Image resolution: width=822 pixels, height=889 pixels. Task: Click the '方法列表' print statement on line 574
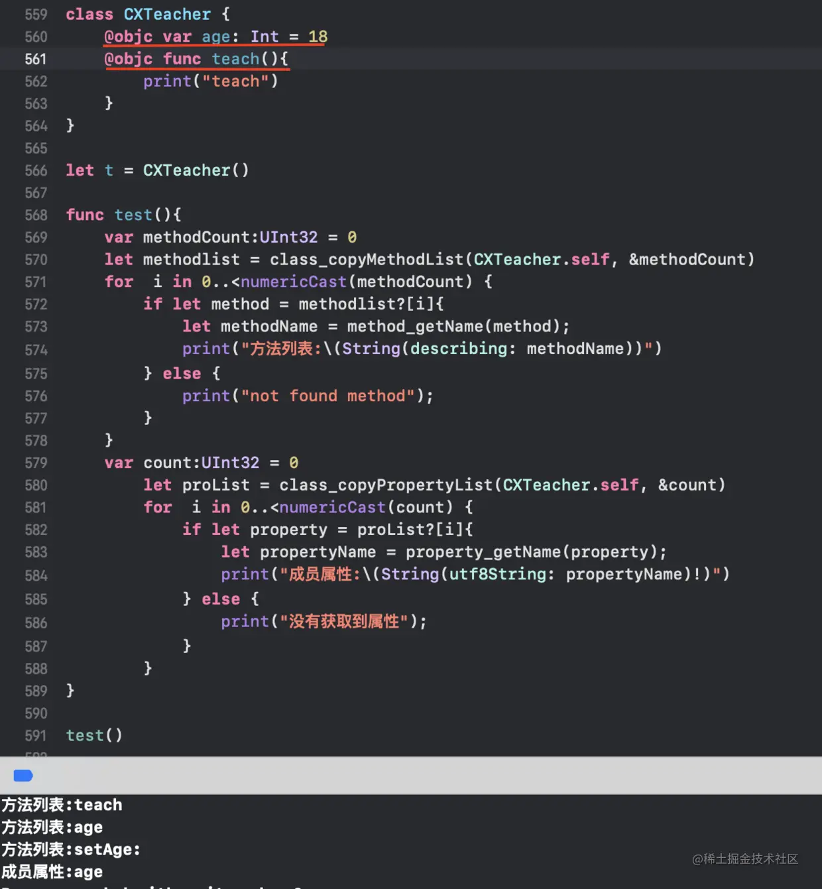(x=422, y=349)
